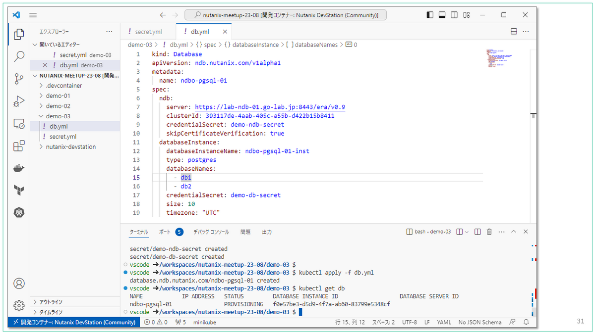This screenshot has height=334, width=595.
Task: Change the UTF-8 encoding
Action: [410, 322]
